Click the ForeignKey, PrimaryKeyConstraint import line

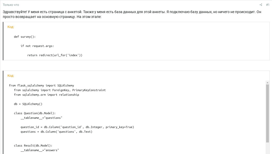click(60, 90)
